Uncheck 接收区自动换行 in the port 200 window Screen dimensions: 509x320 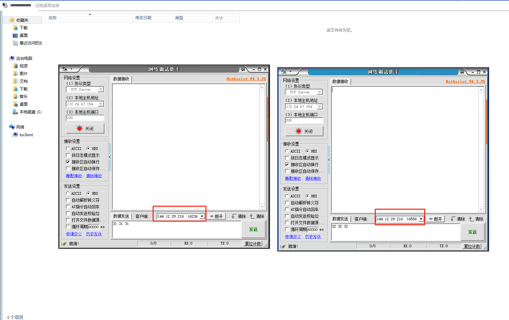click(x=287, y=165)
